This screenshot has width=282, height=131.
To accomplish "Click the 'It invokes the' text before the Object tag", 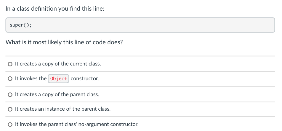I will pyautogui.click(x=31, y=78).
